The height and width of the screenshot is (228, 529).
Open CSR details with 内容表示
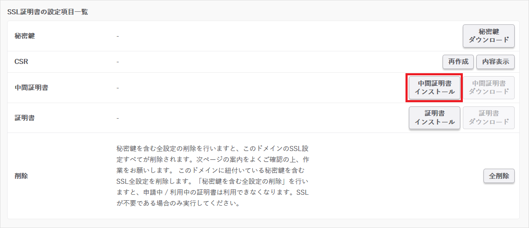(495, 62)
